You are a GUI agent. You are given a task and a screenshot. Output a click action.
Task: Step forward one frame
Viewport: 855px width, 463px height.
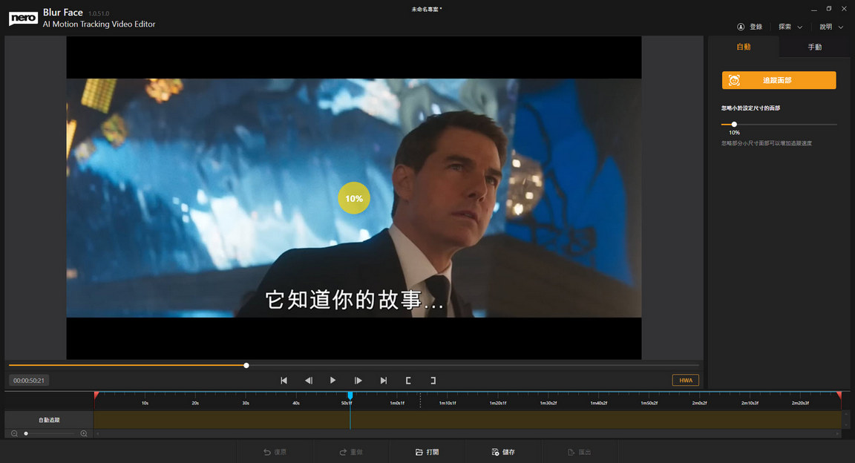point(358,381)
